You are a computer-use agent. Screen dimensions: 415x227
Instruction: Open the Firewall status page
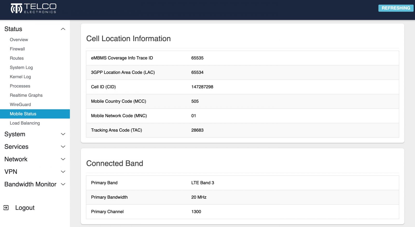point(17,49)
